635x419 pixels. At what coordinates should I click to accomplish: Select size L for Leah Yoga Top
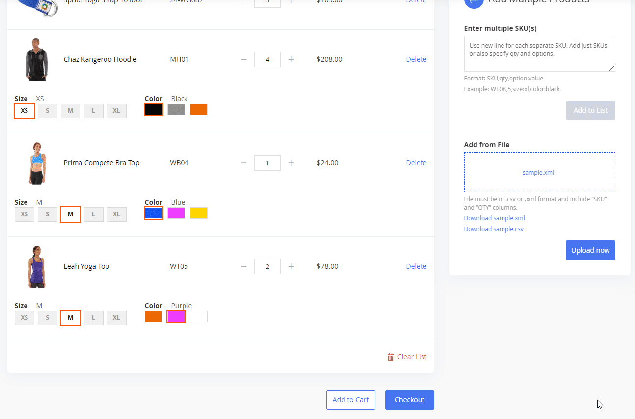pos(94,318)
